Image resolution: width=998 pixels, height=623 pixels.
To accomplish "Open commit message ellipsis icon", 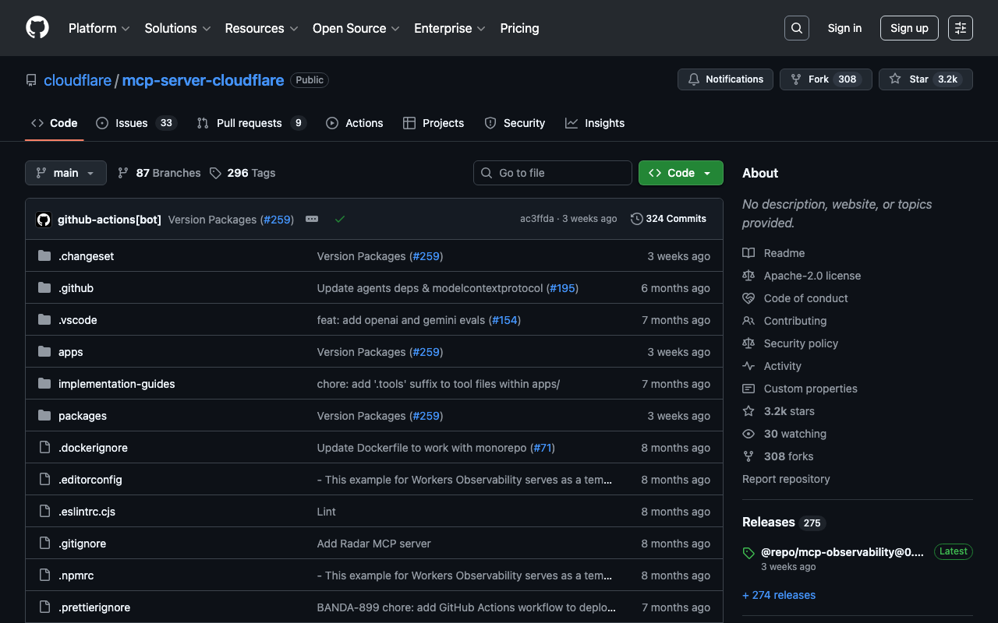I will coord(312,220).
